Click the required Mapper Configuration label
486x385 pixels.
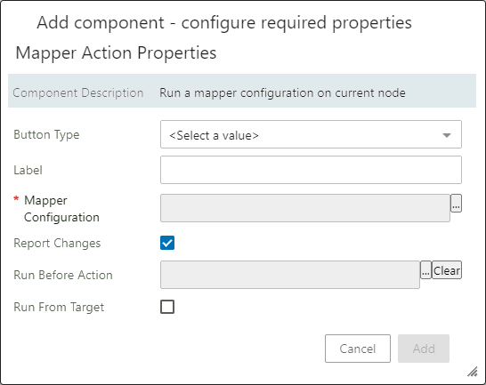point(61,209)
